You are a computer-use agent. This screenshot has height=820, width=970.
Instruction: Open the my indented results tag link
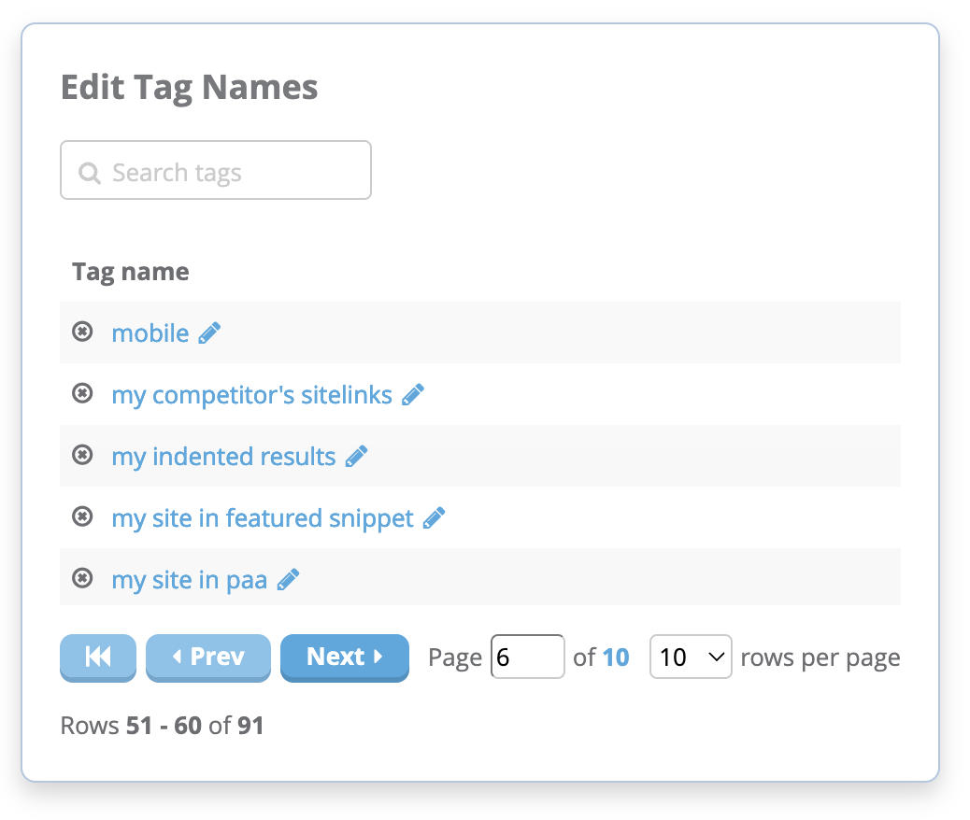[223, 457]
